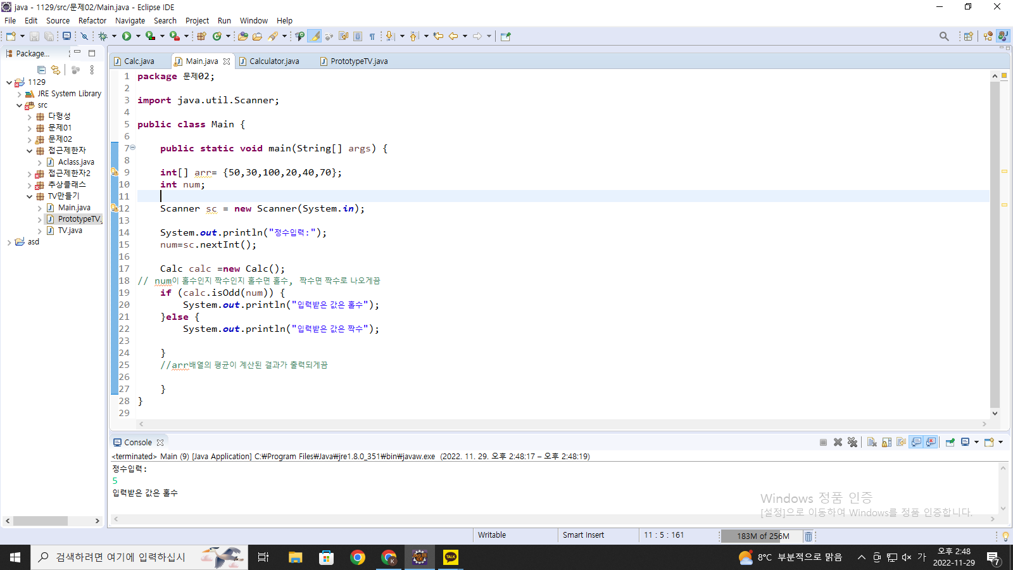The width and height of the screenshot is (1013, 570).
Task: Open KakaoTalk from the taskbar
Action: [451, 557]
